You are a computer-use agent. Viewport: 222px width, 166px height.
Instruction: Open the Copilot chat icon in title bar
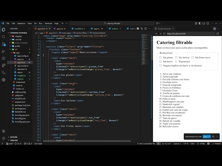157,24
